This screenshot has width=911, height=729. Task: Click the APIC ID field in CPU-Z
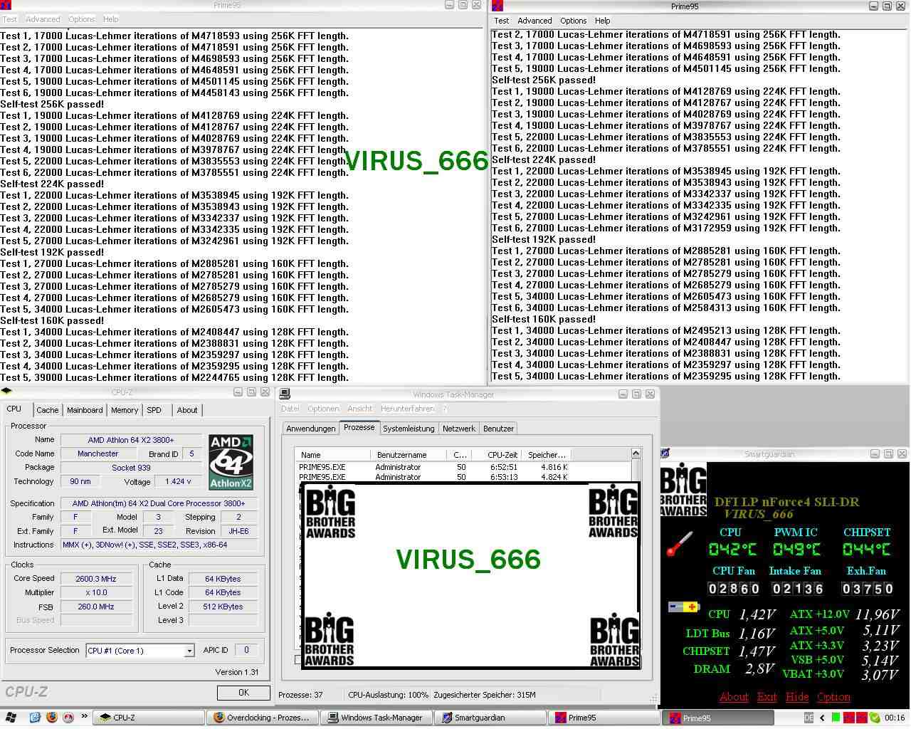(246, 650)
